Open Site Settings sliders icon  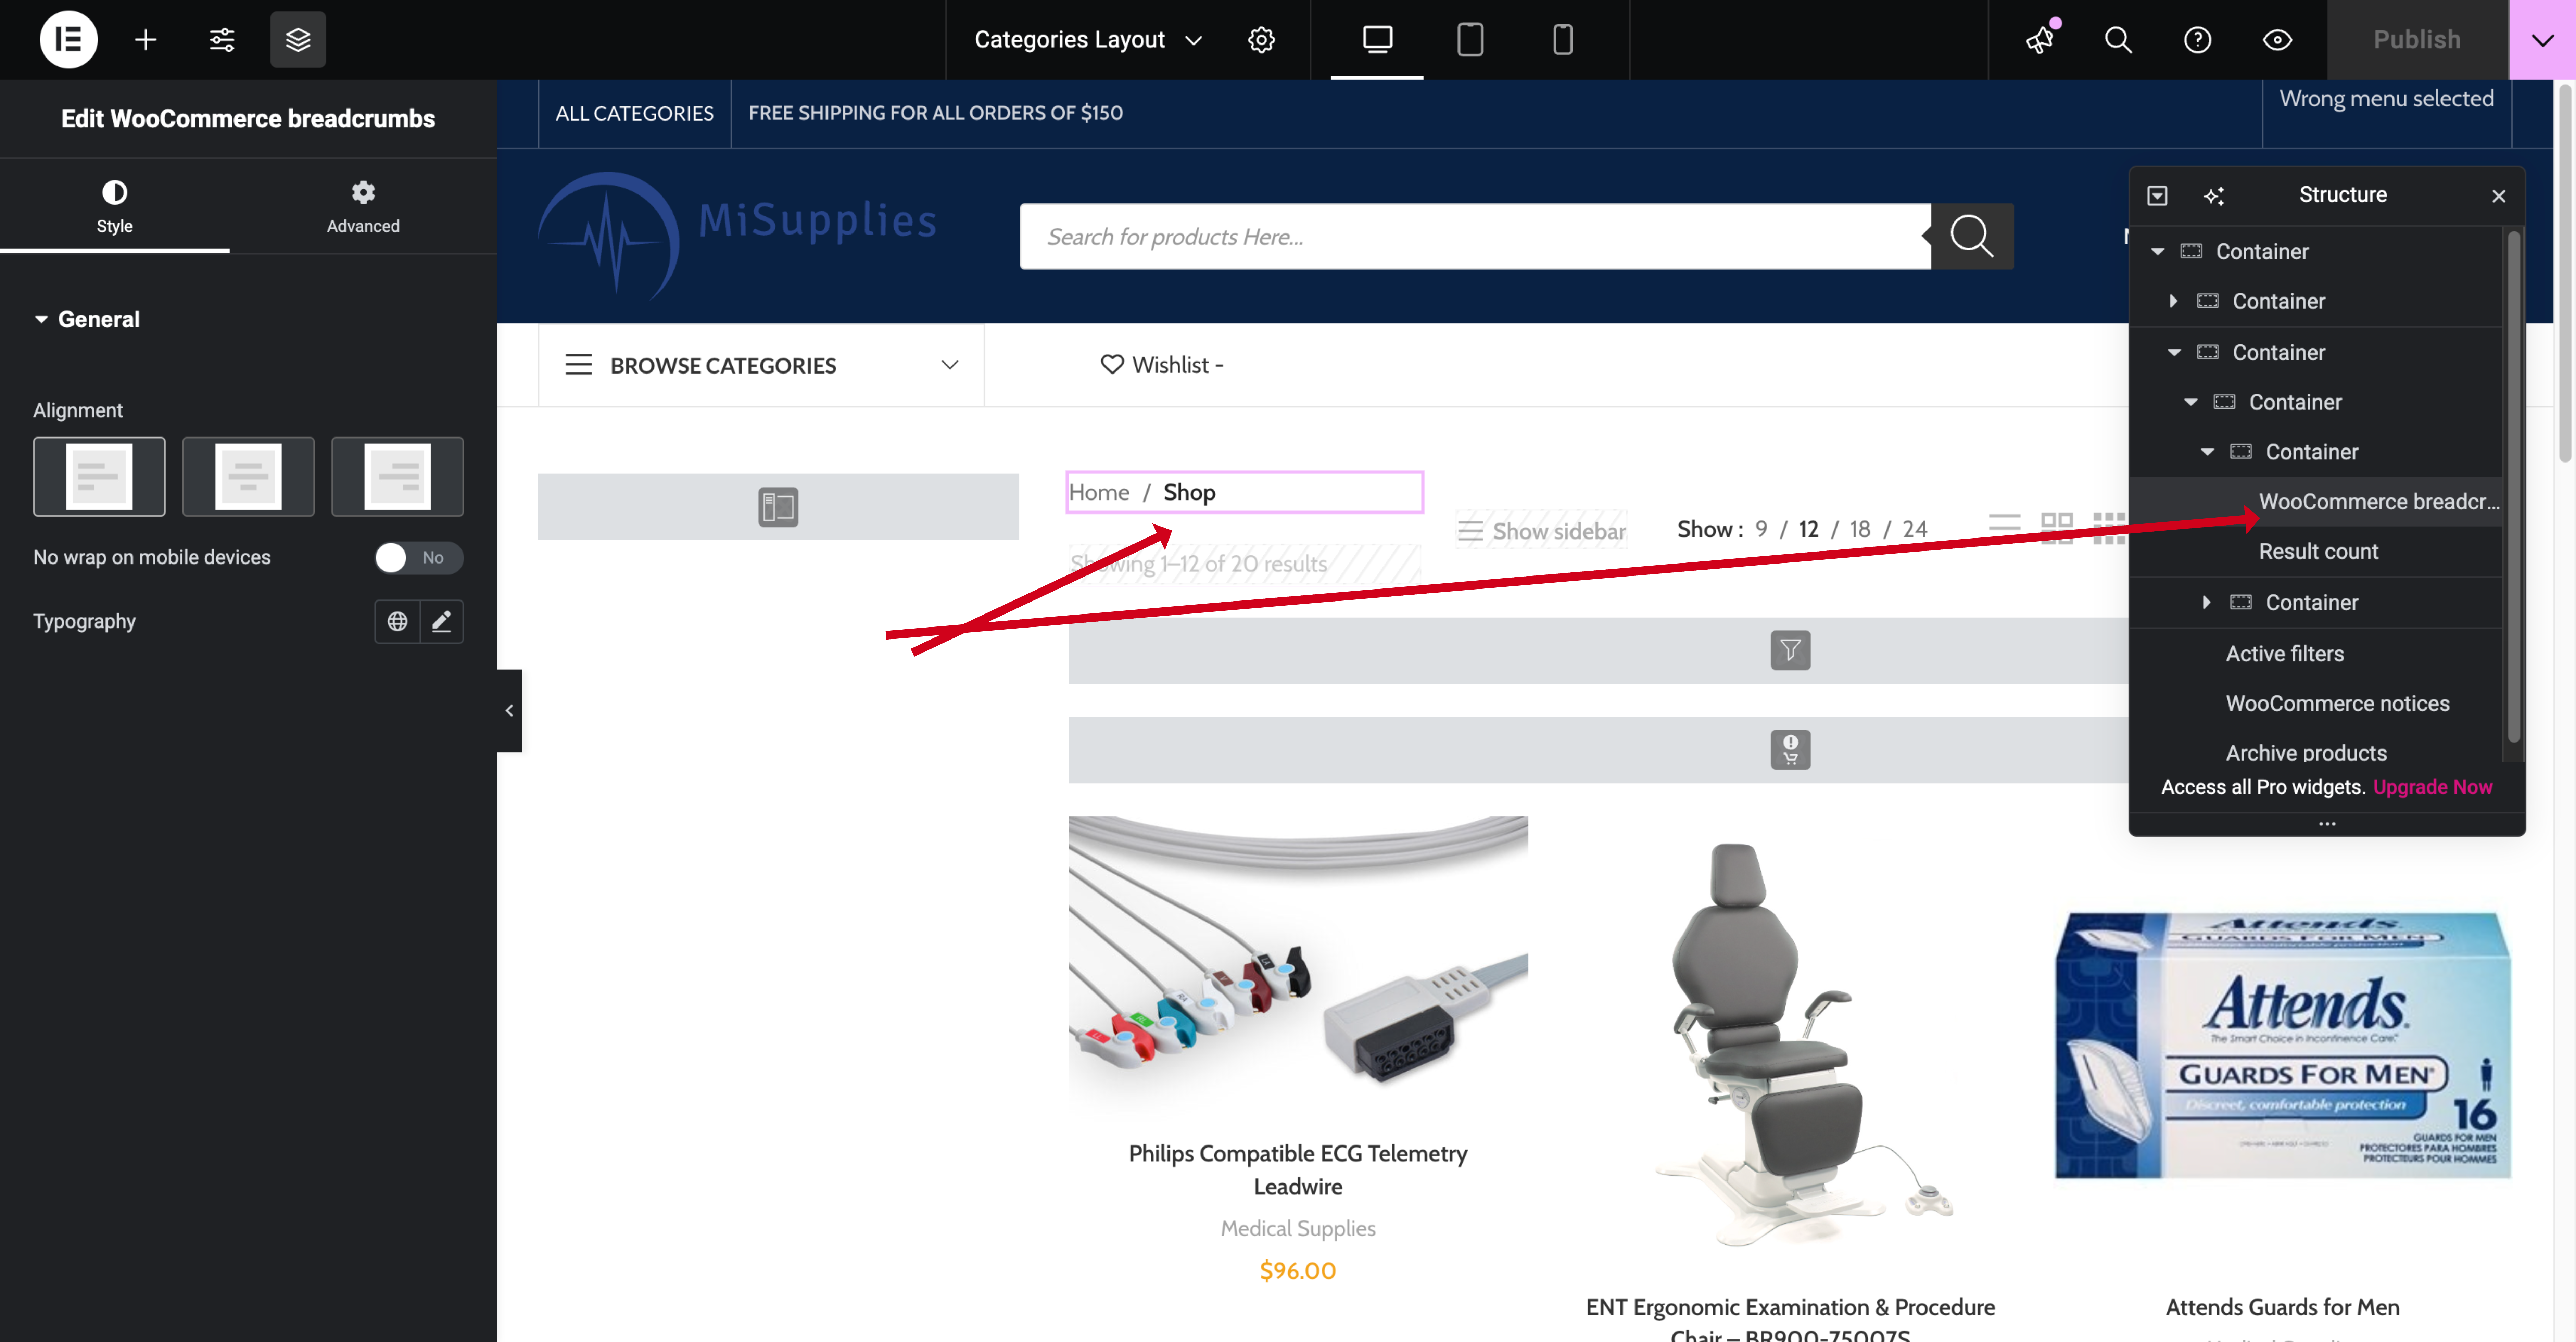(222, 40)
